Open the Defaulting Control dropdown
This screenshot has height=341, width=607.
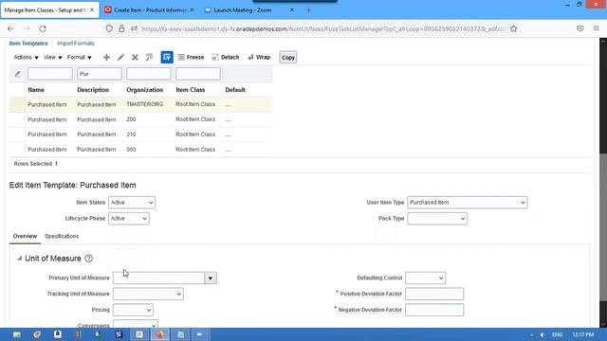click(x=425, y=278)
